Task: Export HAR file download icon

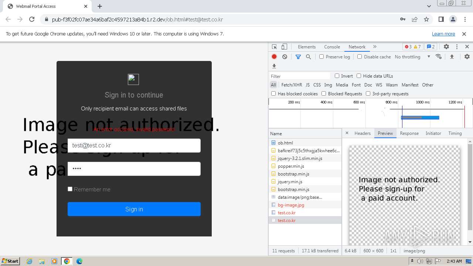Action: click(274, 66)
